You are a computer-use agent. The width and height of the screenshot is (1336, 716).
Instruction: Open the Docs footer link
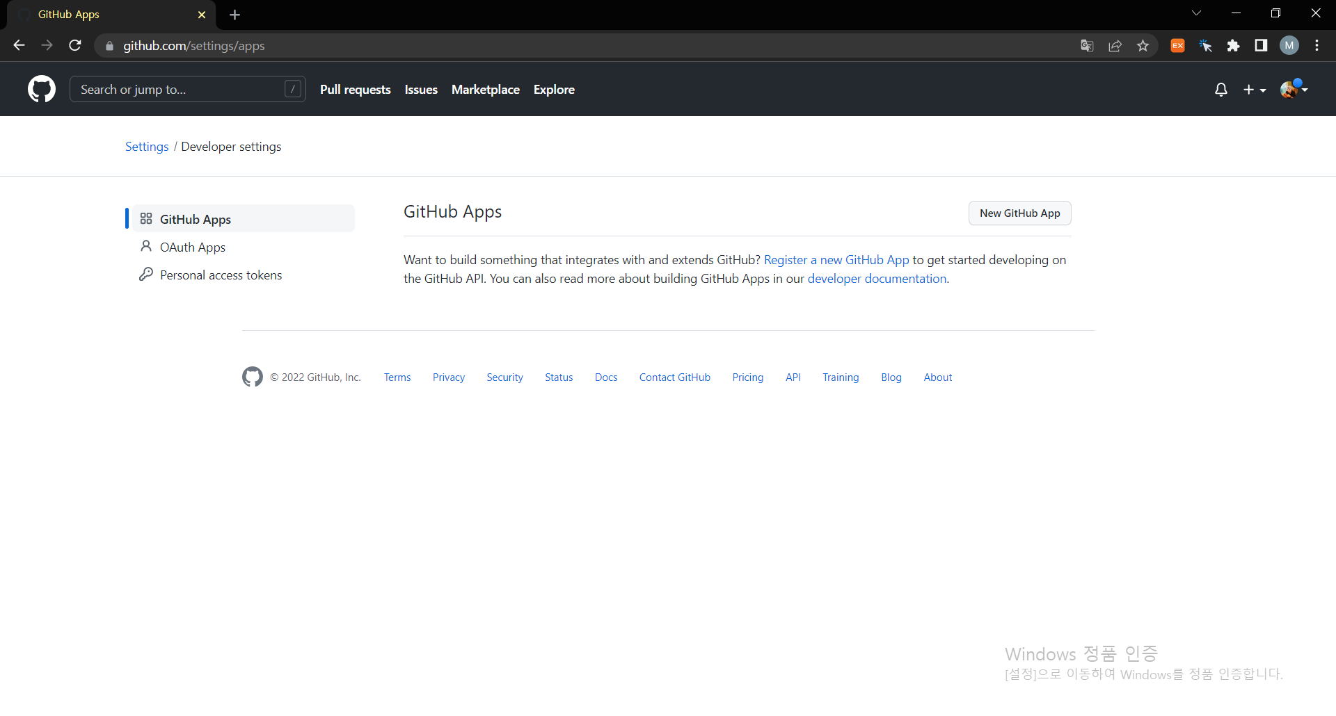click(606, 377)
